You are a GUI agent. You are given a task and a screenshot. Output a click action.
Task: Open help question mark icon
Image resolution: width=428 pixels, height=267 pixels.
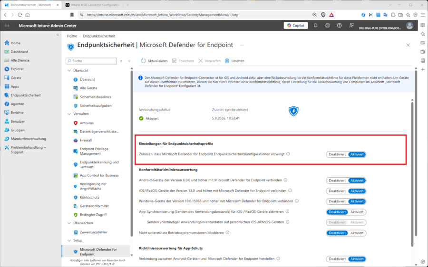click(x=339, y=25)
